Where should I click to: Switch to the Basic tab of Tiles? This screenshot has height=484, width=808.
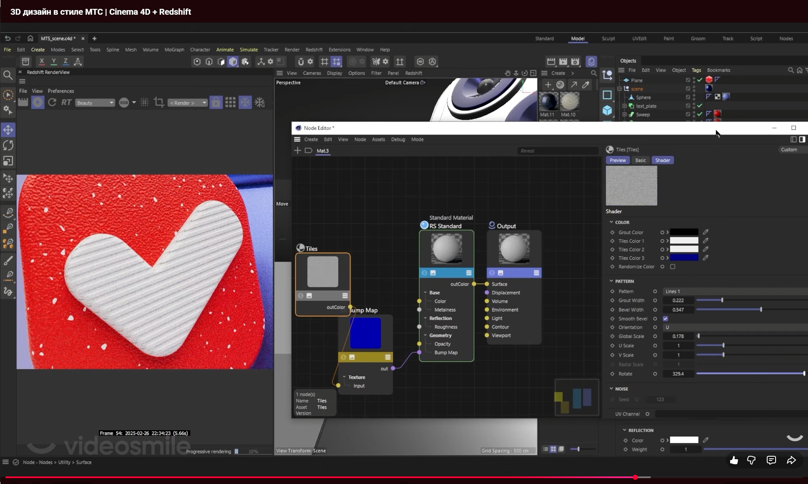(x=640, y=160)
